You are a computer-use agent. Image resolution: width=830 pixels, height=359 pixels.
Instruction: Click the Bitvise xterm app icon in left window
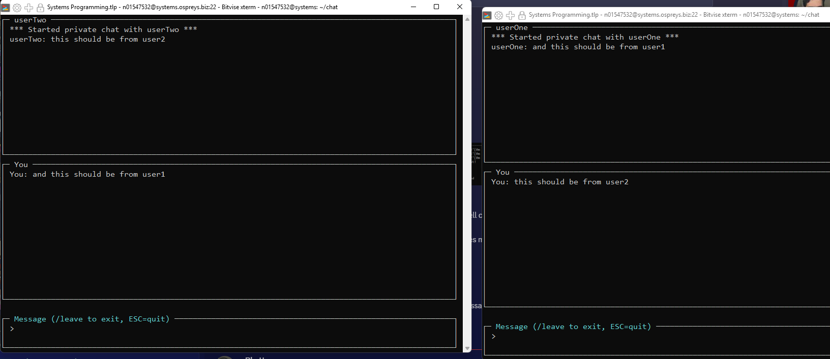coord(6,7)
